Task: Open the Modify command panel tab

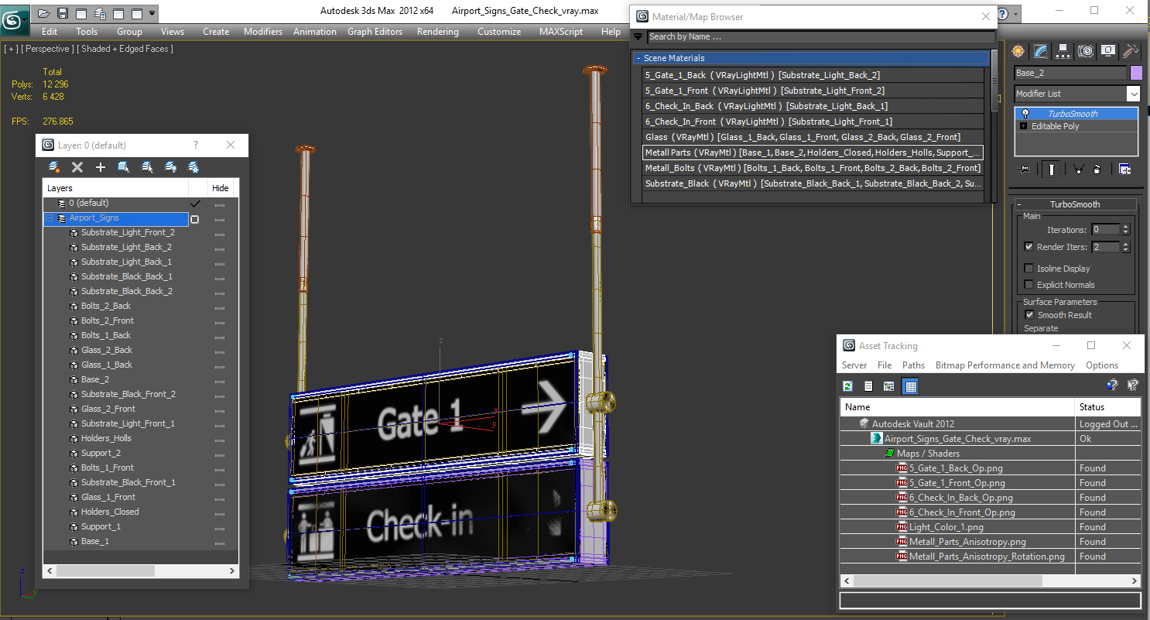Action: pos(1041,51)
